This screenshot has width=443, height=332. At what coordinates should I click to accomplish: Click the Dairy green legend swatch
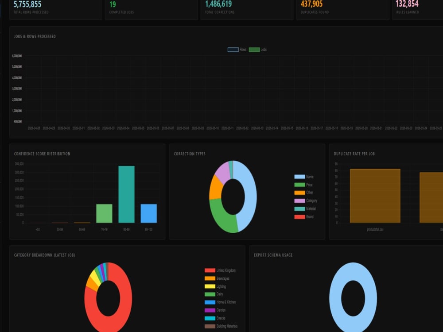(x=210, y=294)
